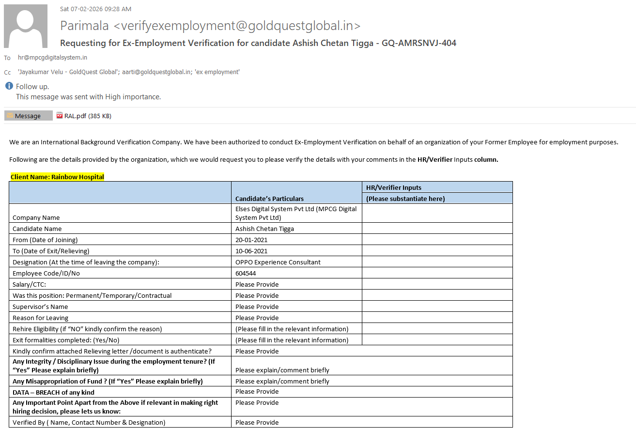The width and height of the screenshot is (636, 430).
Task: Open the RAL.pdf attachment
Action: pos(84,116)
